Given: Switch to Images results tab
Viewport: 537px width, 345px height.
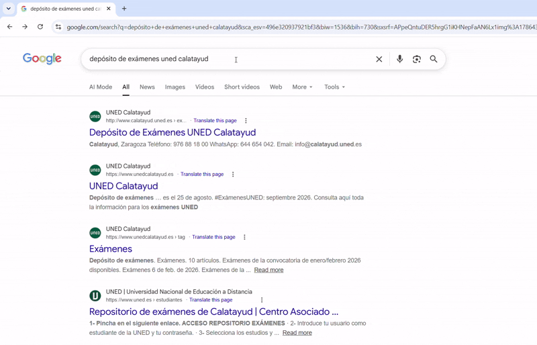Looking at the screenshot, I should (x=175, y=87).
